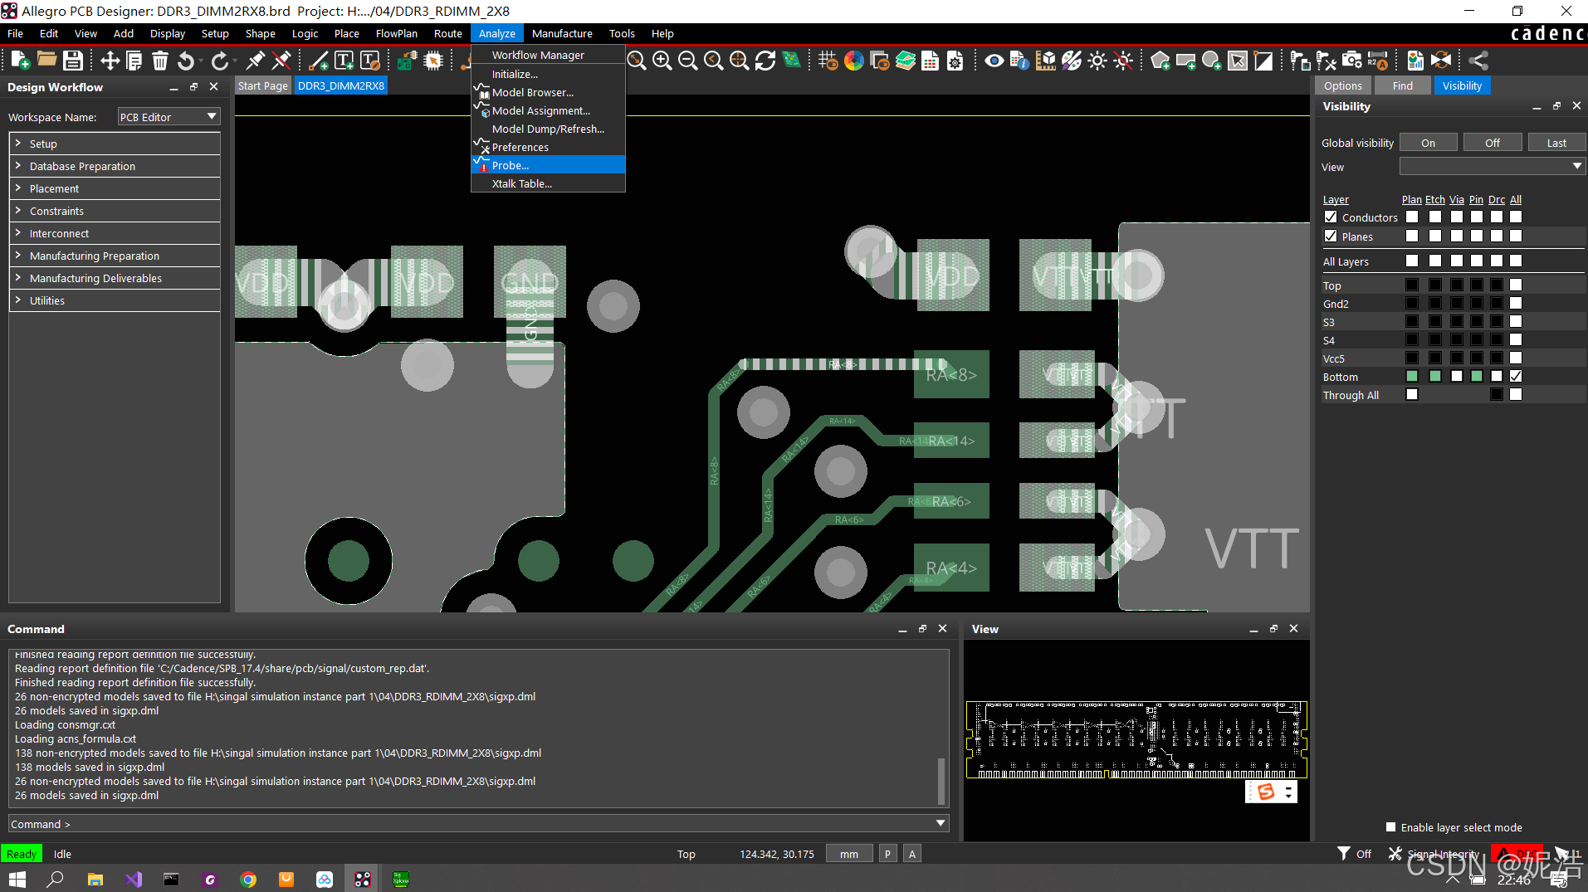The height and width of the screenshot is (892, 1588).
Task: Click the Refresh display icon
Action: point(765,61)
